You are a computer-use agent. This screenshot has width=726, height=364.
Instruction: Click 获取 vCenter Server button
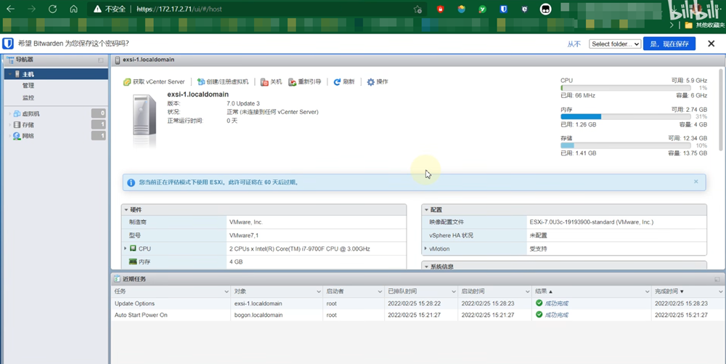click(x=154, y=82)
